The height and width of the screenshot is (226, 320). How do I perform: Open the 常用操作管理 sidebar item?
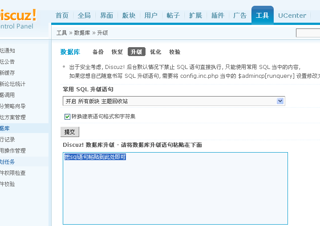point(12,150)
